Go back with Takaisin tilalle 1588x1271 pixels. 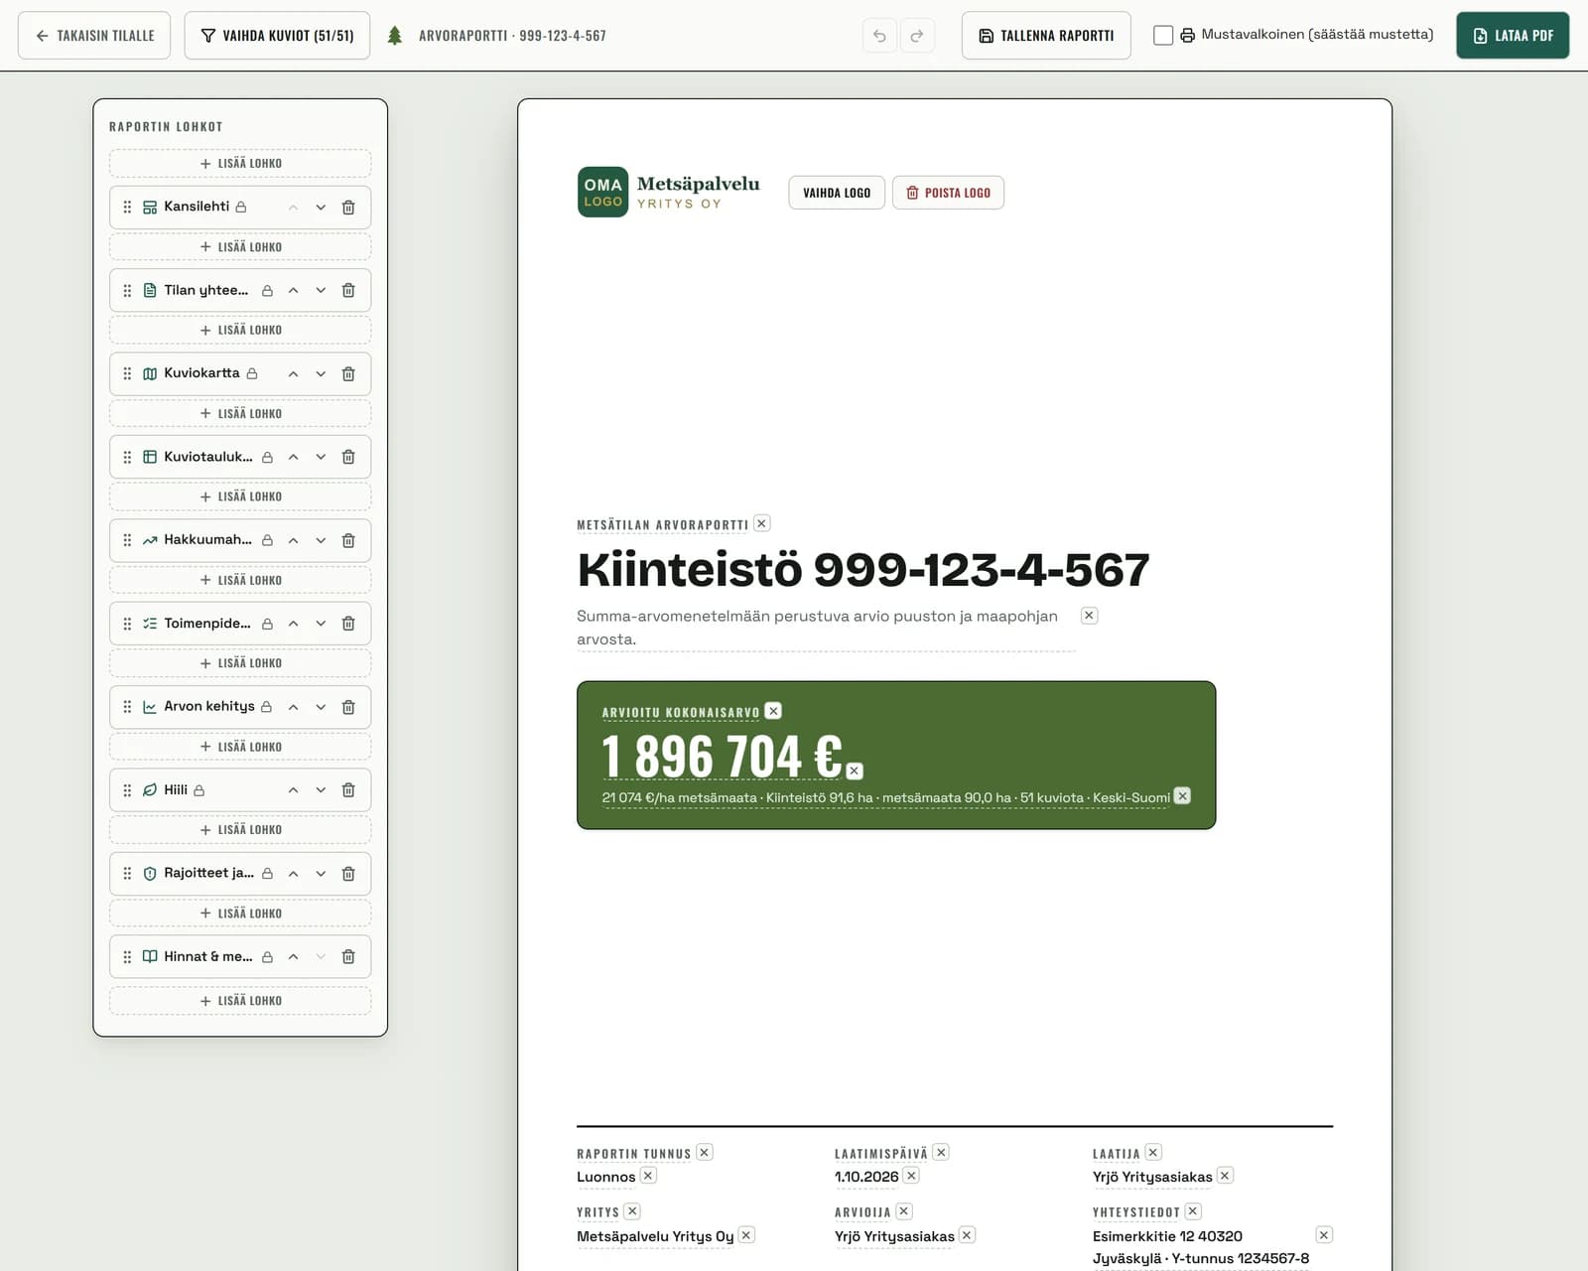point(94,36)
